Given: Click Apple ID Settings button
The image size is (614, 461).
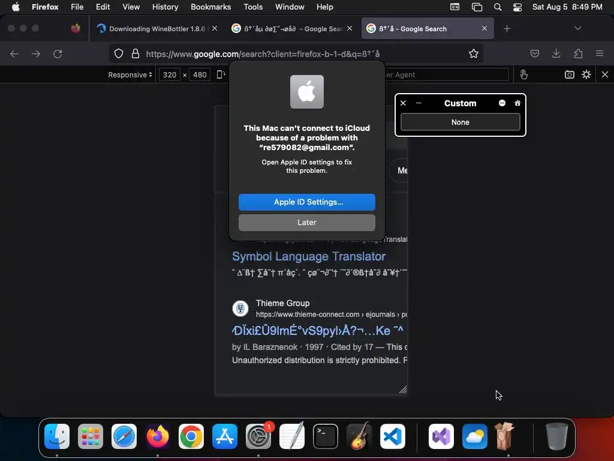Looking at the screenshot, I should pos(306,202).
